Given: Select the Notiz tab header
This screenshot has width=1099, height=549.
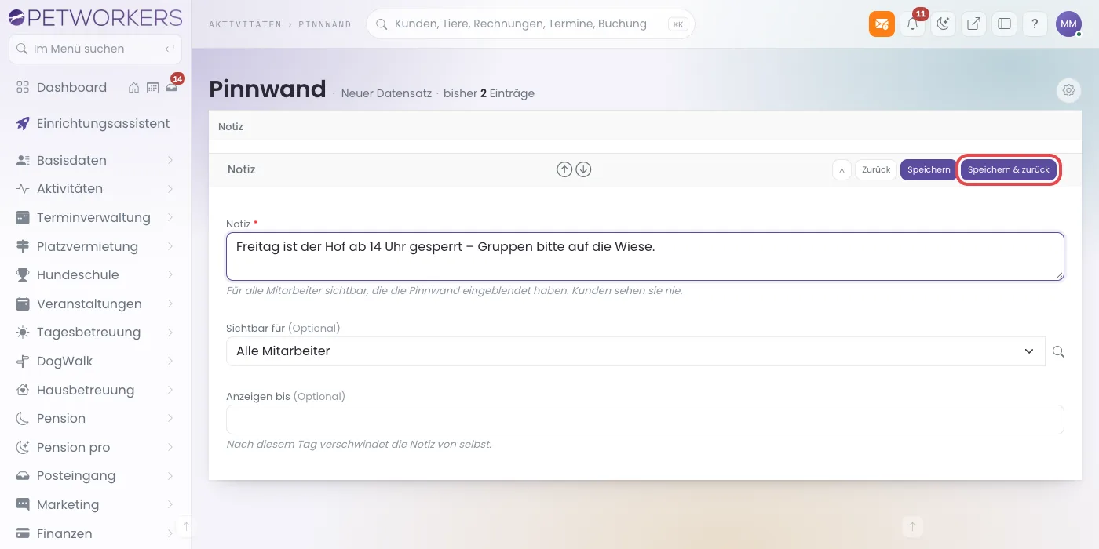Looking at the screenshot, I should tap(231, 126).
